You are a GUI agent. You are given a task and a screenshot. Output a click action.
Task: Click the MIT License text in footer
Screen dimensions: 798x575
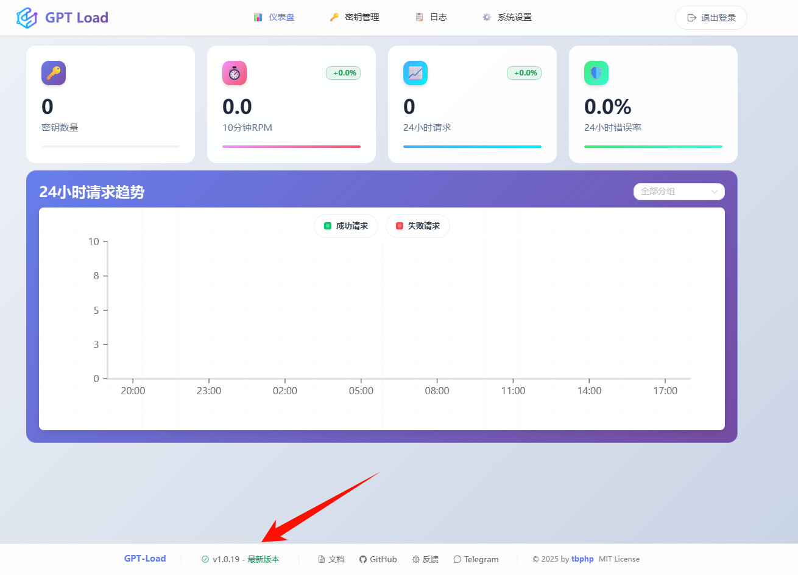(x=619, y=559)
